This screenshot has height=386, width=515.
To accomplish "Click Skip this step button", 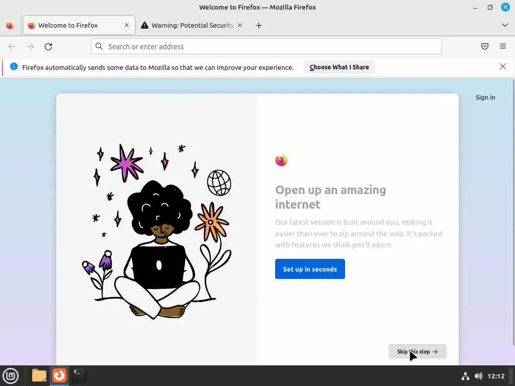I will point(417,351).
